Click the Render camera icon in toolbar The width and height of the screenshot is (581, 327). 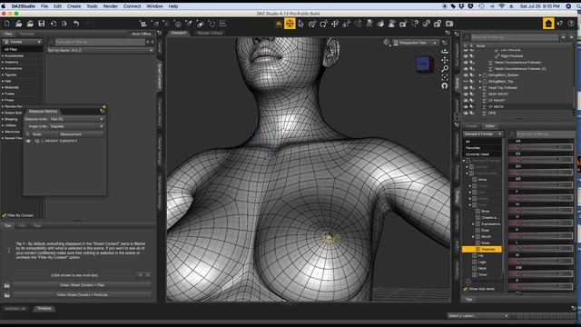coord(449,24)
